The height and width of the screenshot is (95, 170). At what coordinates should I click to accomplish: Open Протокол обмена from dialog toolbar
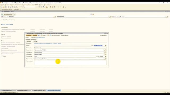pyautogui.click(x=55, y=35)
